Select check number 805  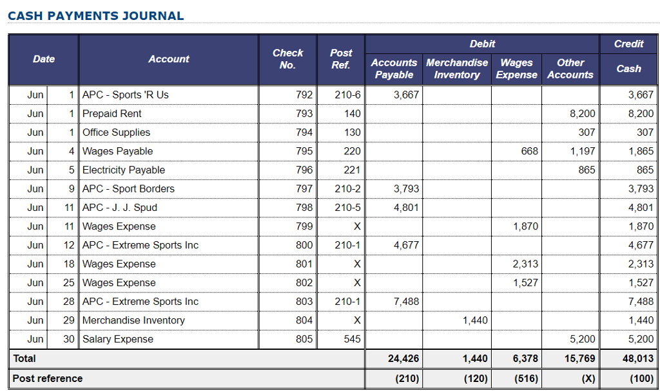304,340
